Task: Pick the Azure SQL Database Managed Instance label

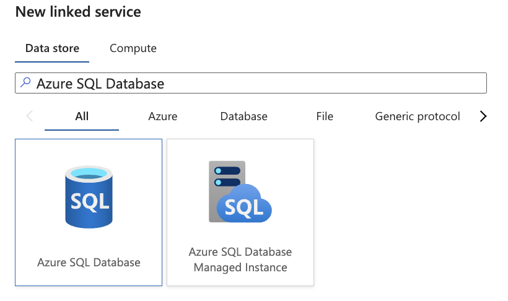Action: pos(240,260)
